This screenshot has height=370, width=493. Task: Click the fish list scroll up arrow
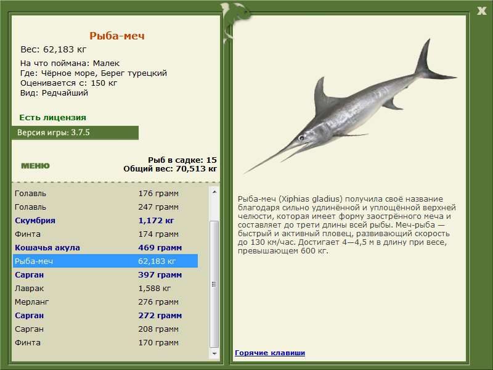tap(214, 192)
